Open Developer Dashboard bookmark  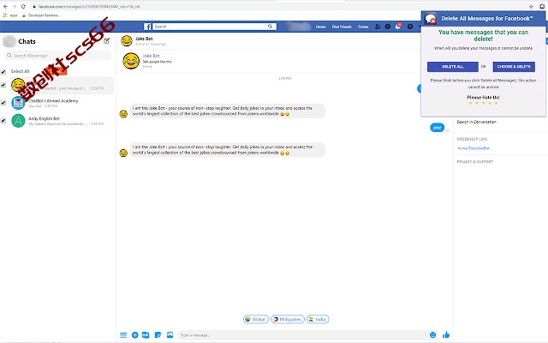(41, 15)
